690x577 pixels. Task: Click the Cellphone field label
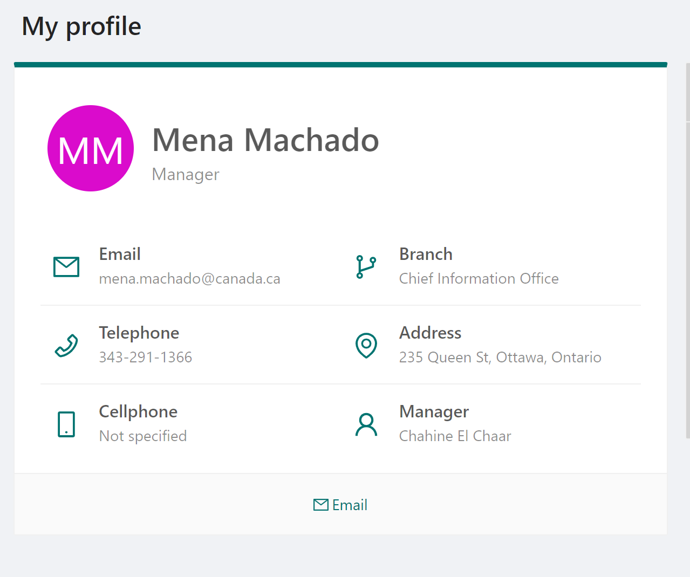click(x=138, y=412)
